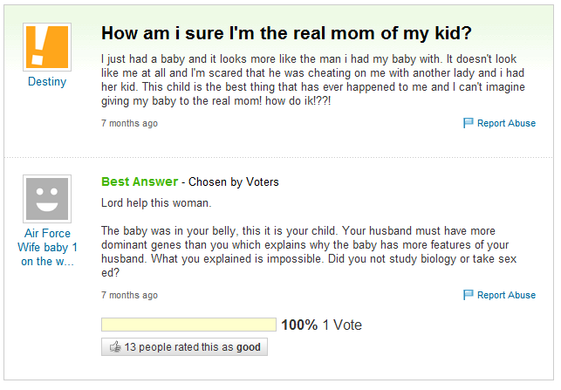Click the flag icon on the question
The image size is (561, 390).
coord(469,124)
